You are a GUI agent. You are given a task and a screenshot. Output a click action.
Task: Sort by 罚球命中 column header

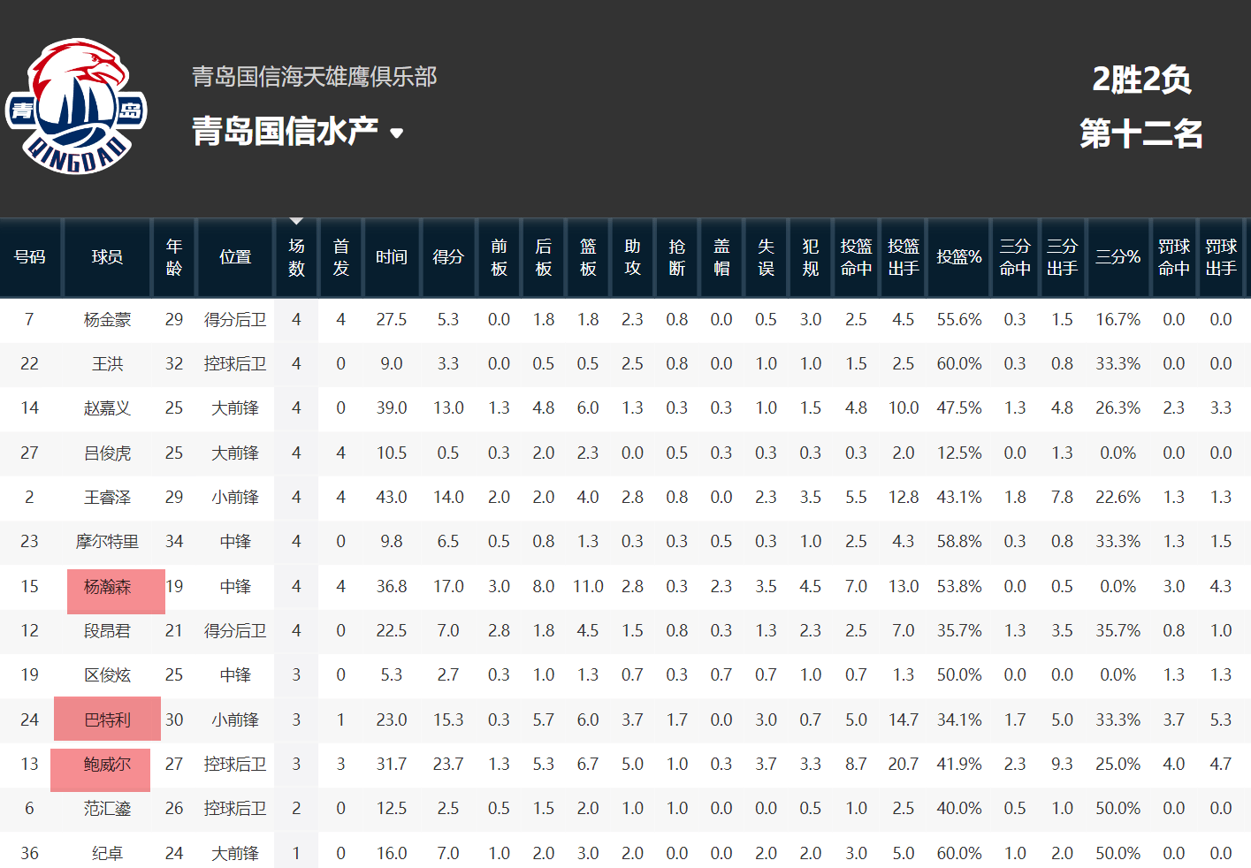pos(1174,257)
